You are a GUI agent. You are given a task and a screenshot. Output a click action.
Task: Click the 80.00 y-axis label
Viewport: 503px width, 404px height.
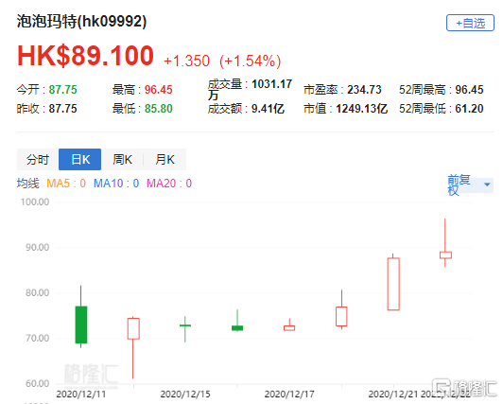point(37,292)
